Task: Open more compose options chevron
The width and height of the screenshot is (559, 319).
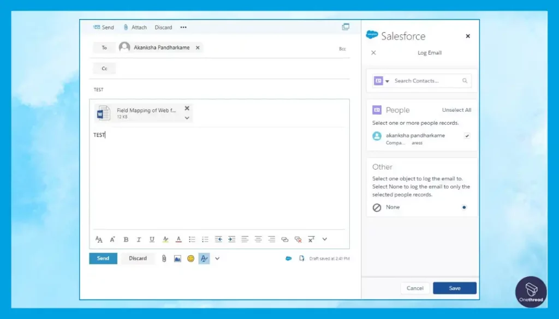Action: pos(217,259)
